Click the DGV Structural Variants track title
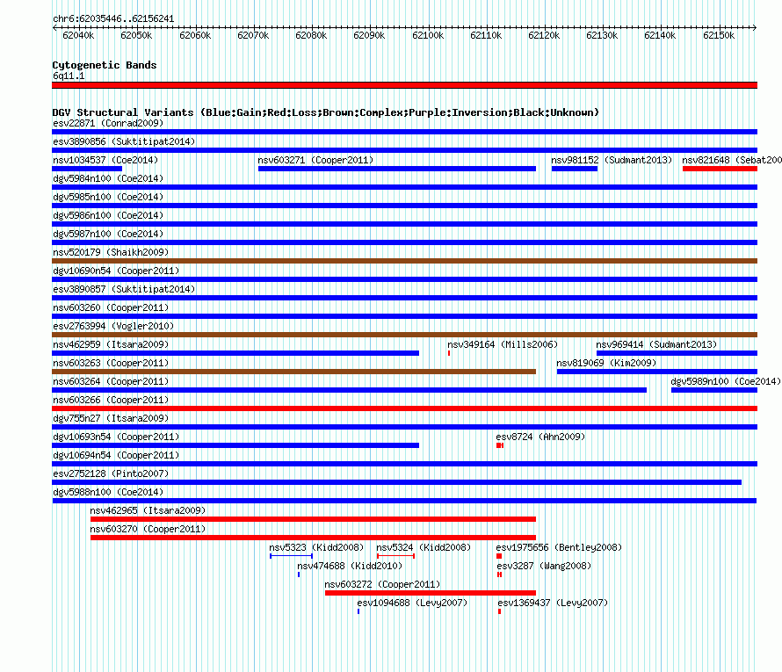 (326, 112)
